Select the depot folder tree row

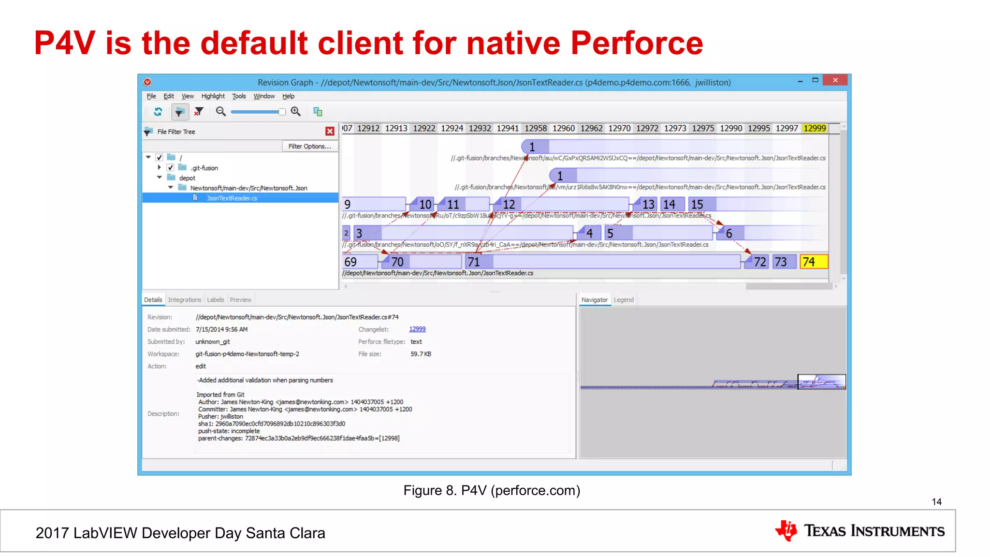coord(240,177)
